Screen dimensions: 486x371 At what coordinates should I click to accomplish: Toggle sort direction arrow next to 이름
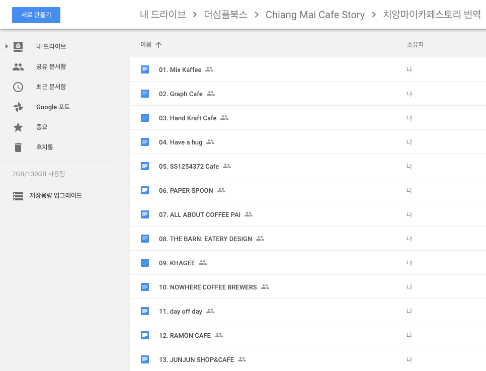[x=158, y=45]
